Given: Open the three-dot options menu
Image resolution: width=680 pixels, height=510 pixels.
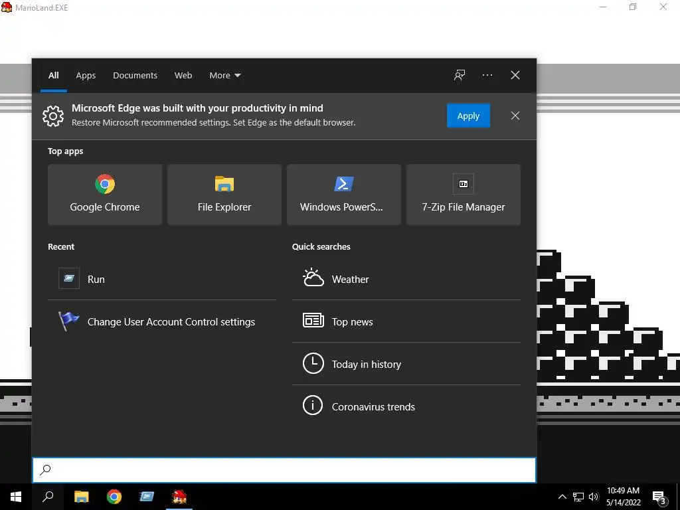Looking at the screenshot, I should coord(487,75).
